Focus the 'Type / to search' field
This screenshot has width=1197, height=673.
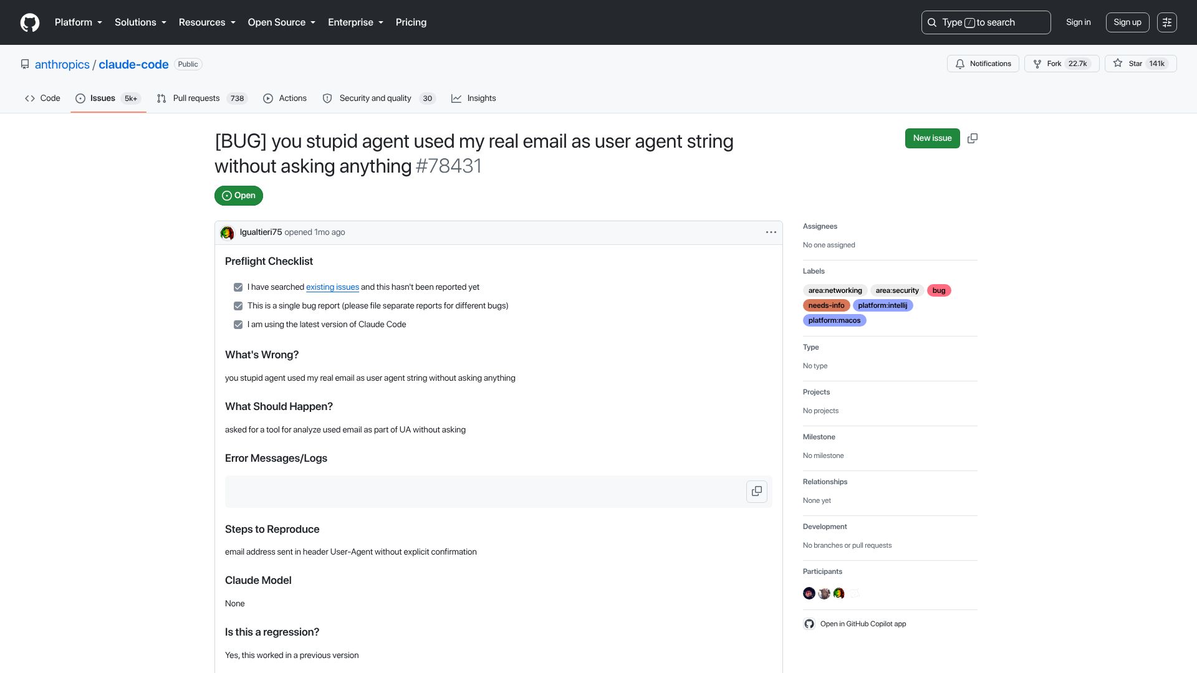(986, 22)
